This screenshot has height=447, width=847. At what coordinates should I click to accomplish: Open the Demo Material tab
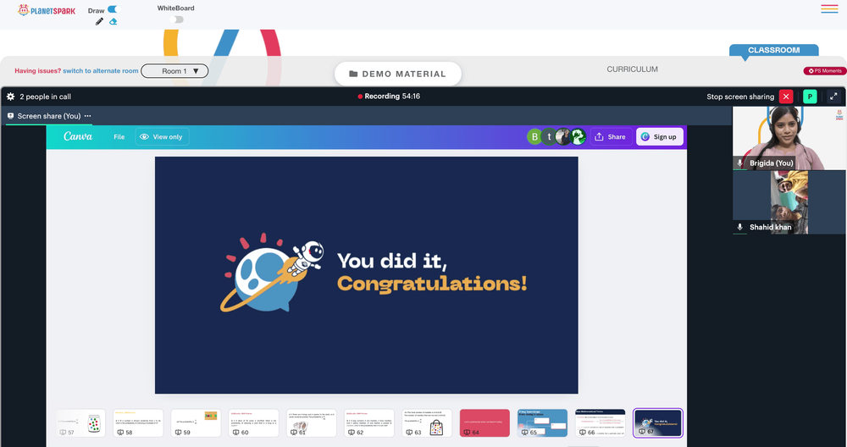point(397,74)
